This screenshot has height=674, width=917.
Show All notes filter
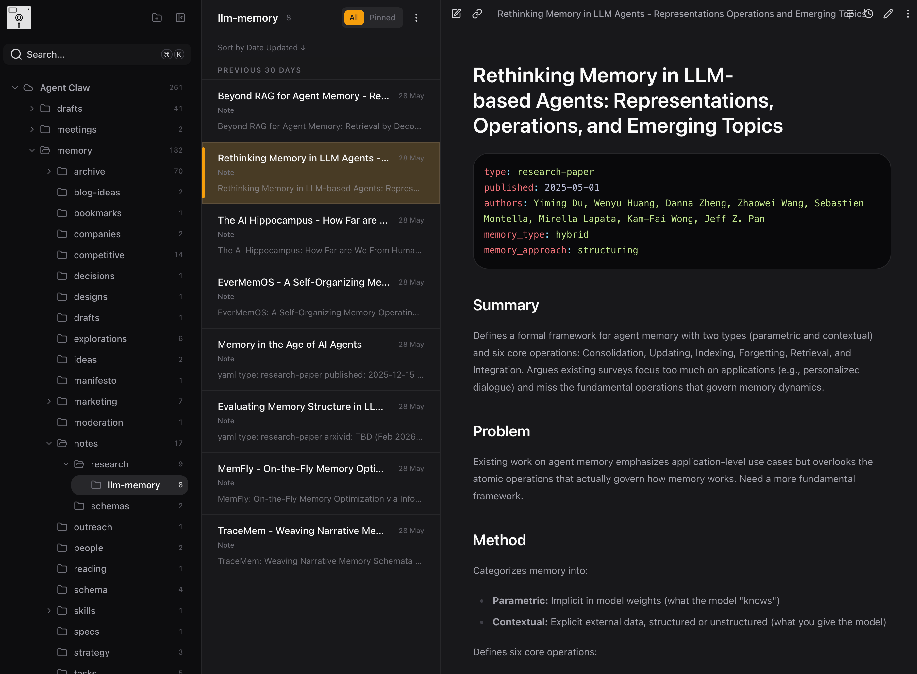tap(354, 18)
